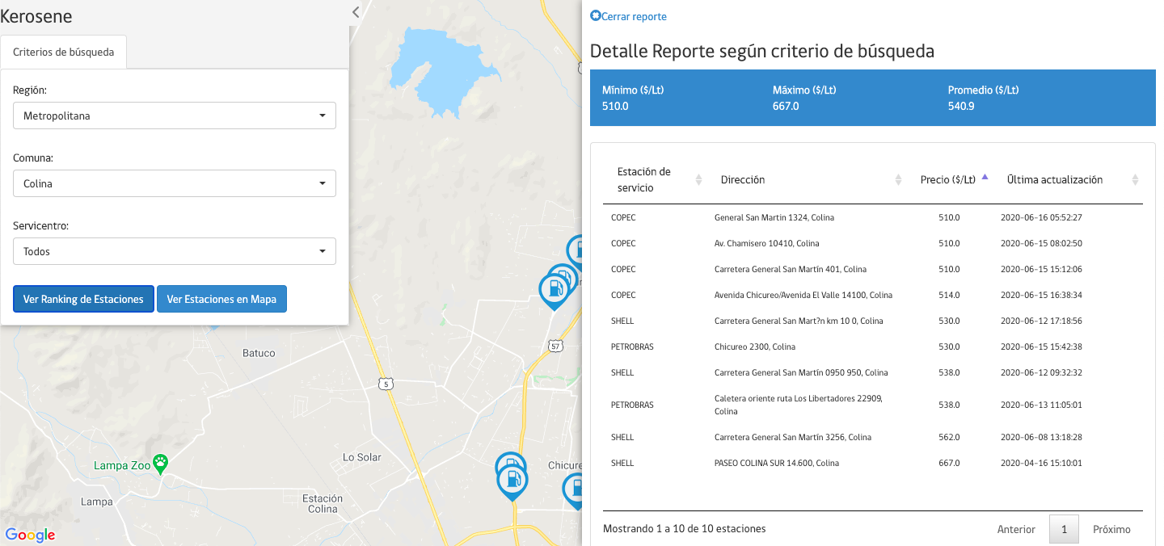Open the Región dropdown showing Metropolitana
The image size is (1164, 546).
(x=175, y=115)
